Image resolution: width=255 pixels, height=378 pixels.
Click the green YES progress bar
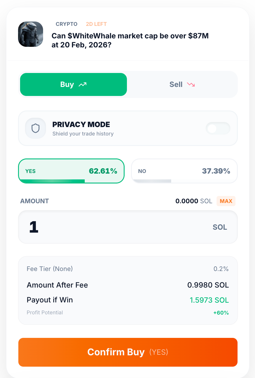point(52,181)
